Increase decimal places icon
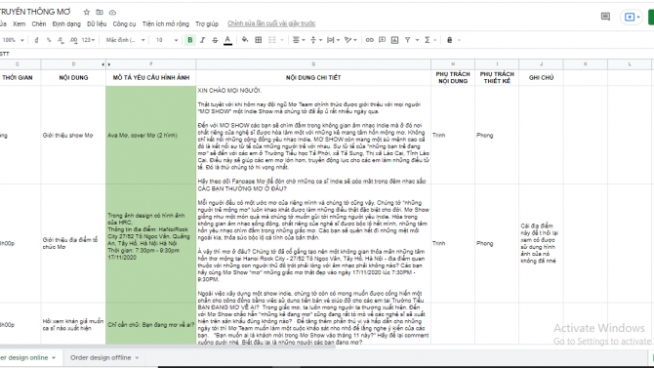Image resolution: width=654 pixels, height=368 pixels. [x=73, y=40]
